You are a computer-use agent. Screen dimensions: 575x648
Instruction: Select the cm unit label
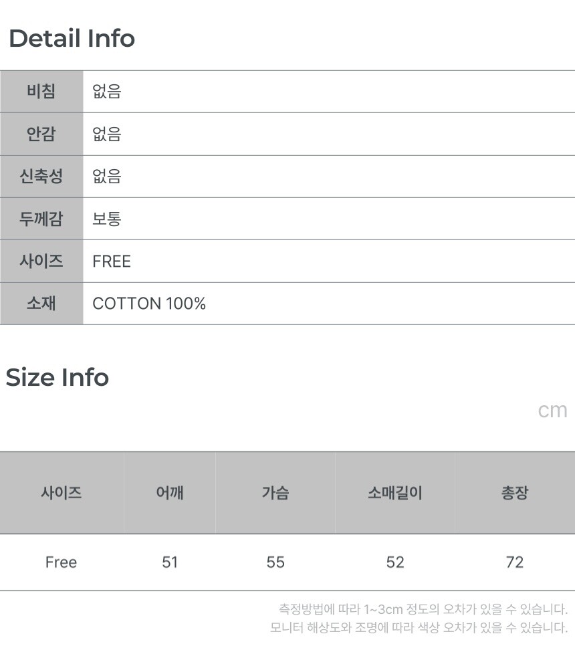pos(552,410)
